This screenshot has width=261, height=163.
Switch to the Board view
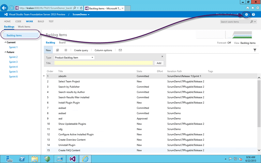pyautogui.click(x=62, y=43)
